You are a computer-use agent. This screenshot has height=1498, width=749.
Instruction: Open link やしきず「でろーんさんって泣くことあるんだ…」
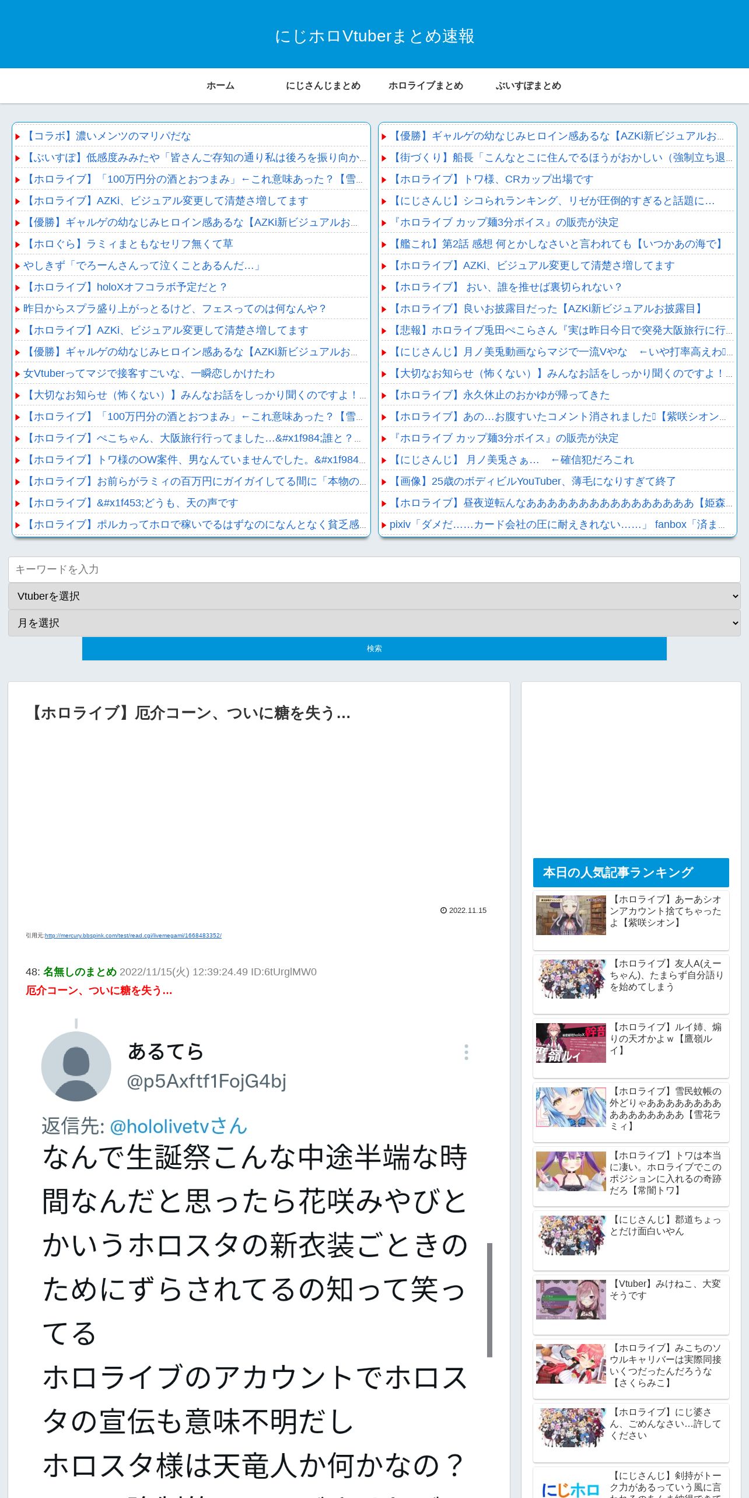(x=143, y=265)
